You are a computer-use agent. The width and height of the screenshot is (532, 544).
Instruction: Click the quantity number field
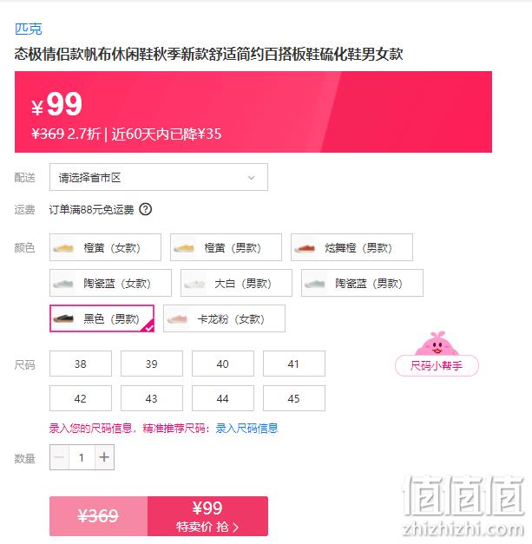(x=82, y=457)
